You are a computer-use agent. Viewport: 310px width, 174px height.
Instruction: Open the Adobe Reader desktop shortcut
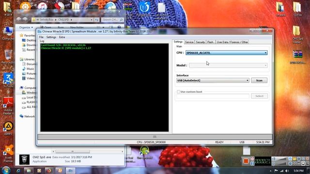pyautogui.click(x=8, y=106)
